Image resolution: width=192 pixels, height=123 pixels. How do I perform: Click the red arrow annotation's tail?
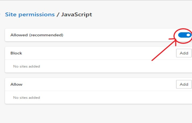pyautogui.click(x=153, y=60)
